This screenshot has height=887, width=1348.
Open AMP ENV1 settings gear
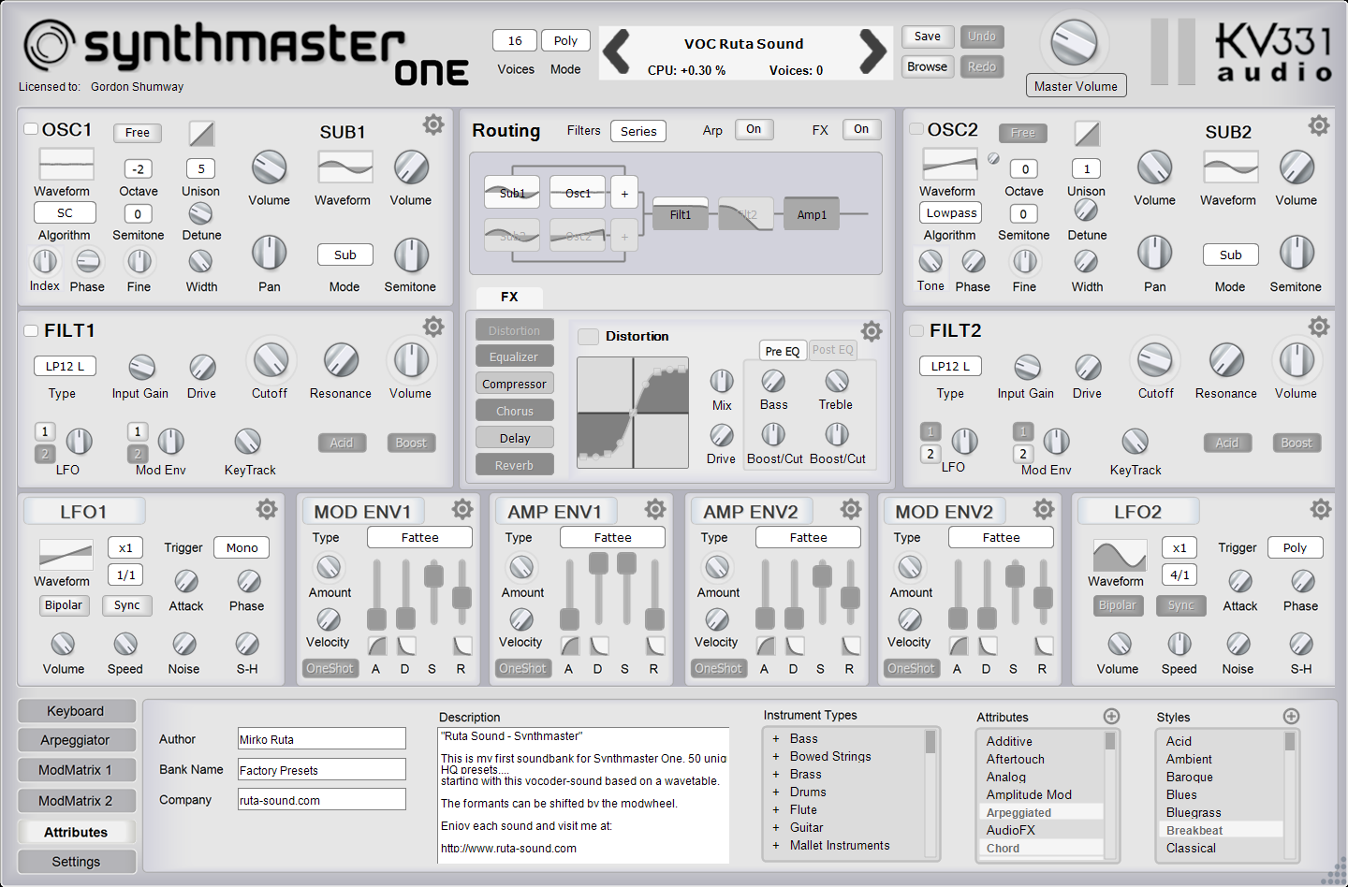point(655,509)
